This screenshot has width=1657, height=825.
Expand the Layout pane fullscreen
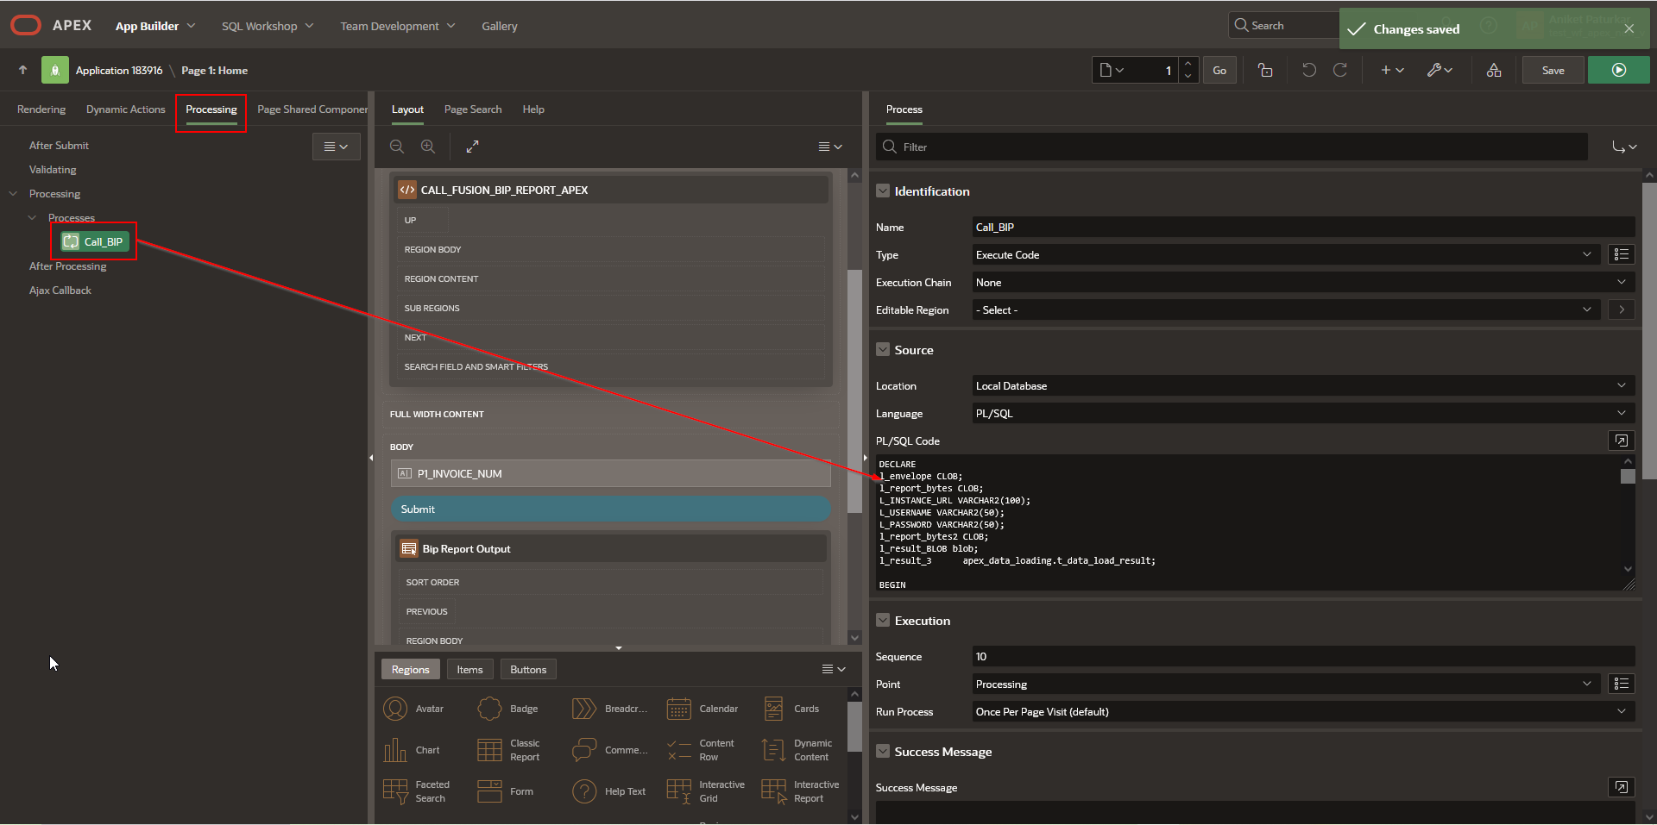[x=472, y=147]
